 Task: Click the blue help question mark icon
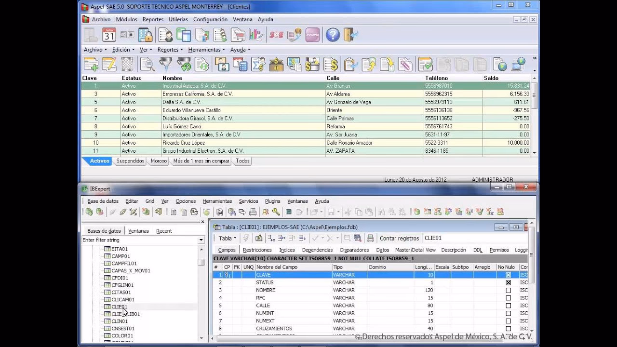pos(333,35)
